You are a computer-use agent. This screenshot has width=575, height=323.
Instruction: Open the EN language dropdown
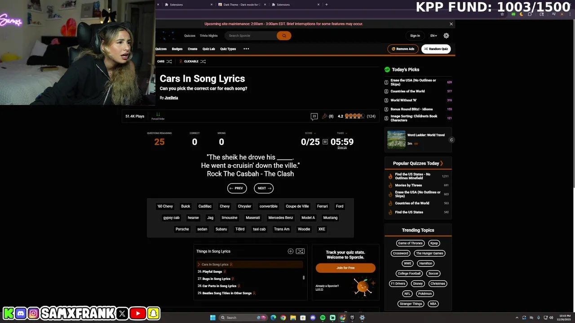coord(433,35)
